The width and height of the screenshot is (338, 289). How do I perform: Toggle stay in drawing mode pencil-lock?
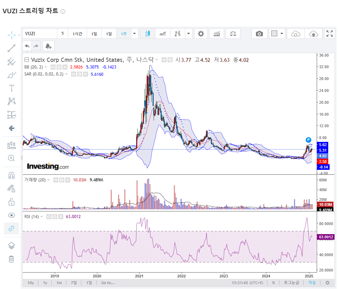[12, 188]
